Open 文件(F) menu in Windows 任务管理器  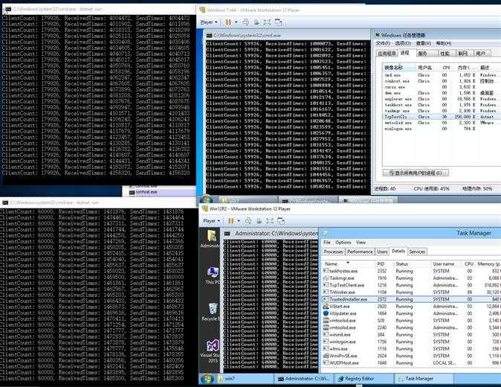[x=383, y=43]
